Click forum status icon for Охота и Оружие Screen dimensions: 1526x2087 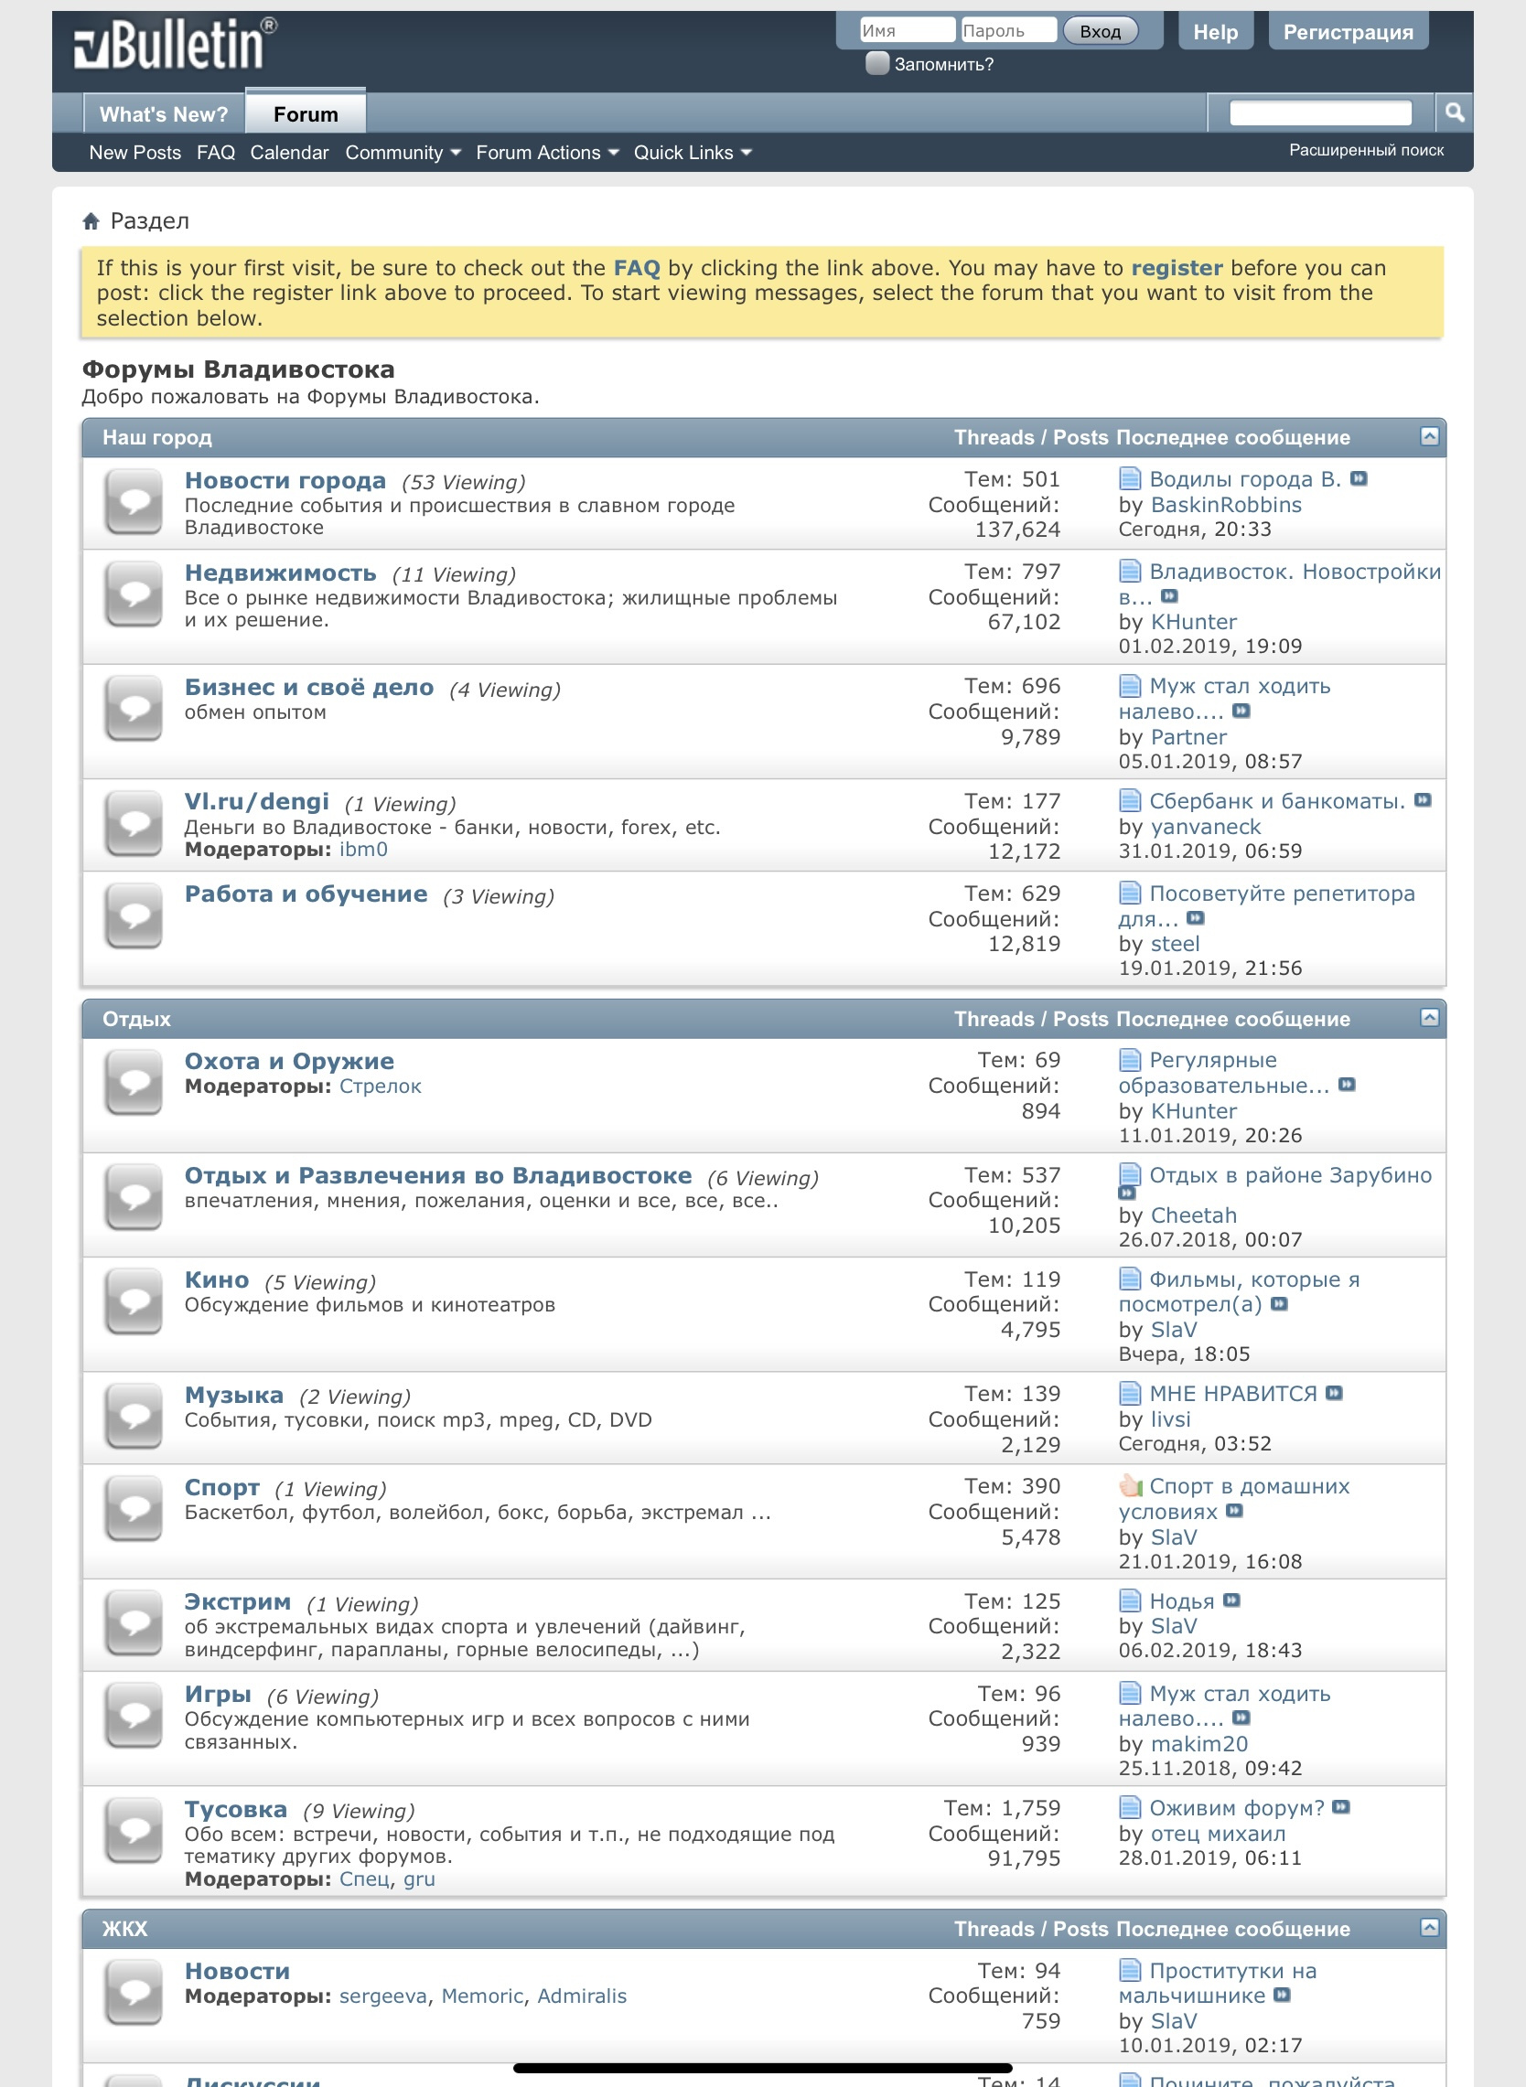click(134, 1084)
